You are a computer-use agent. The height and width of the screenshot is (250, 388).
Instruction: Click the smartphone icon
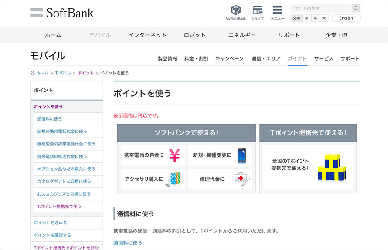click(x=242, y=155)
